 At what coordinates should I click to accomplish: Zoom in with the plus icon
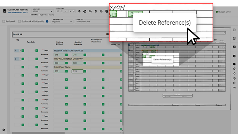tap(234, 56)
